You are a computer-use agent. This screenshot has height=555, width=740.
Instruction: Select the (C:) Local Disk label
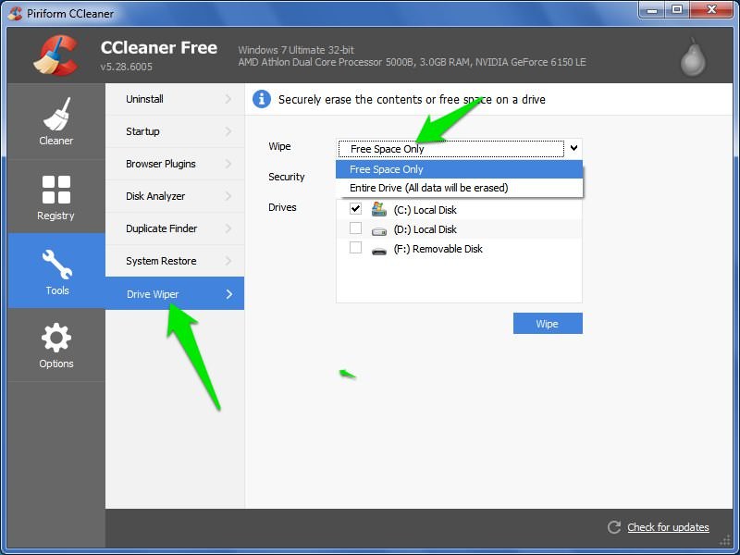(425, 210)
